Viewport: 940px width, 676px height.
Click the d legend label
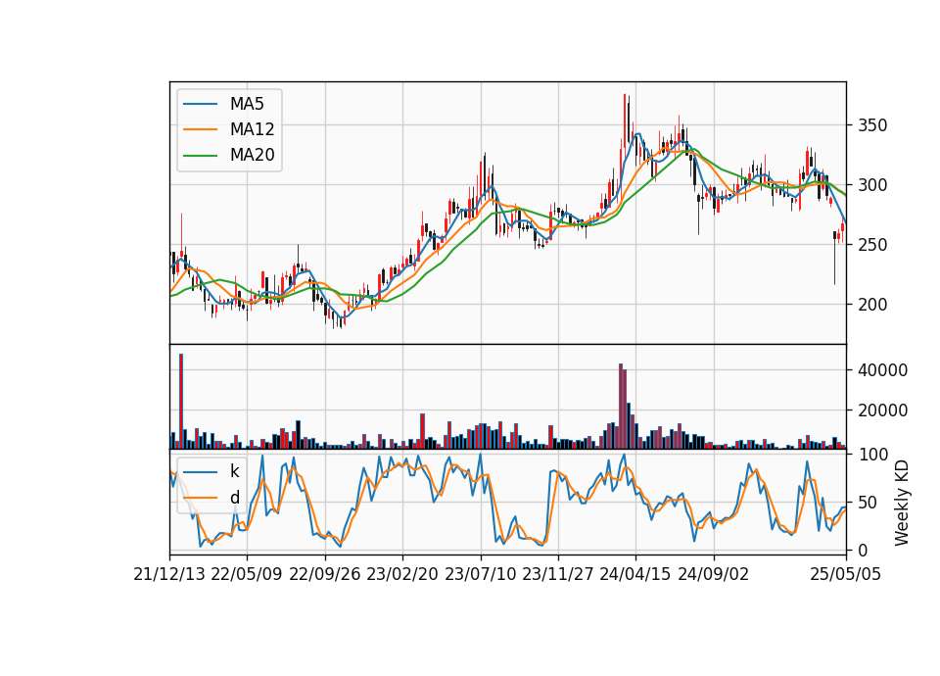(x=234, y=498)
